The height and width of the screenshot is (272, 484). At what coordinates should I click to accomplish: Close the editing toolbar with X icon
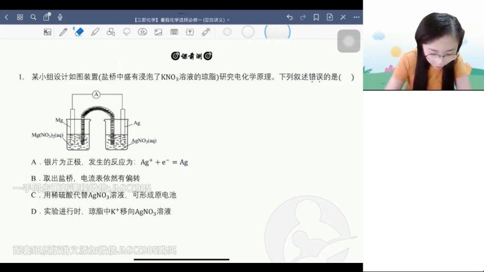[x=343, y=17]
